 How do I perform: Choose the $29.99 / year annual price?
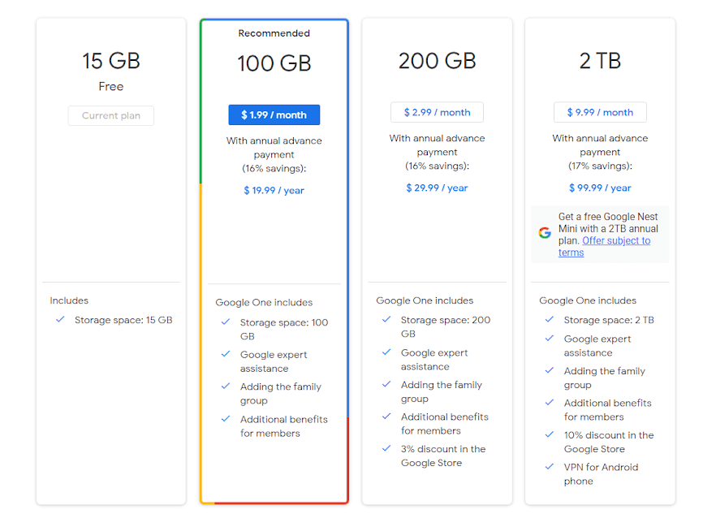click(x=437, y=188)
